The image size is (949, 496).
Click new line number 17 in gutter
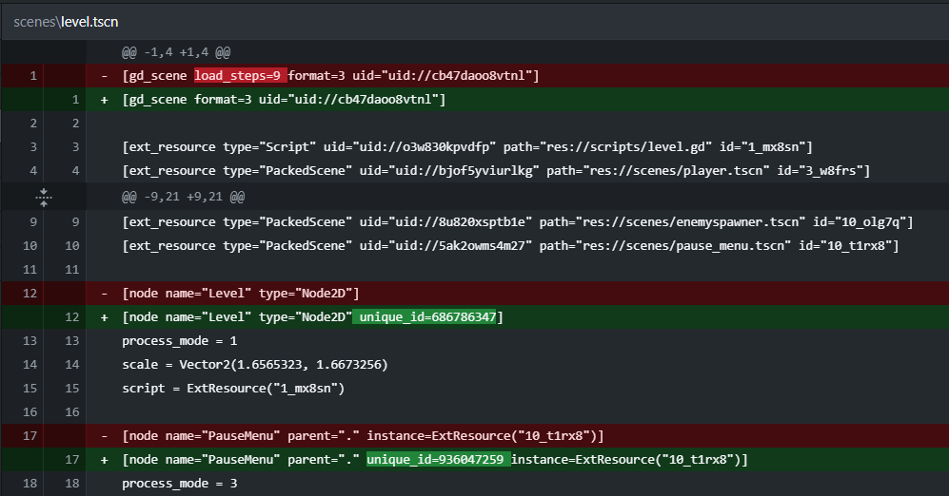pyautogui.click(x=72, y=460)
